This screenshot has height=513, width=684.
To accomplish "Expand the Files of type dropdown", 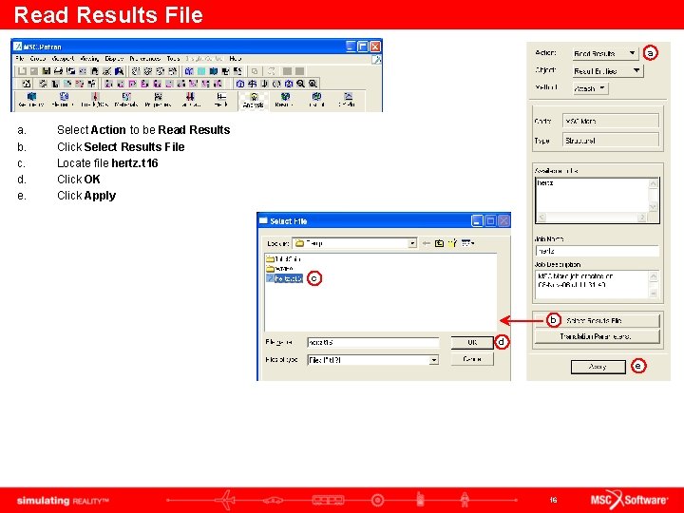I will (433, 360).
